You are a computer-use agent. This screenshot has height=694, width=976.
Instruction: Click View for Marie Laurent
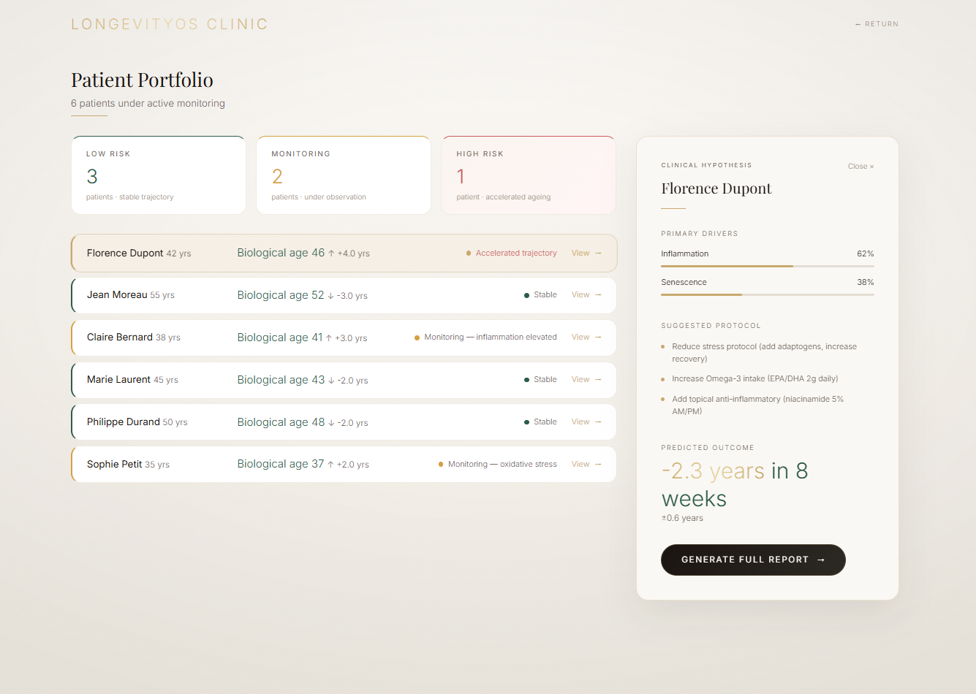pos(586,379)
